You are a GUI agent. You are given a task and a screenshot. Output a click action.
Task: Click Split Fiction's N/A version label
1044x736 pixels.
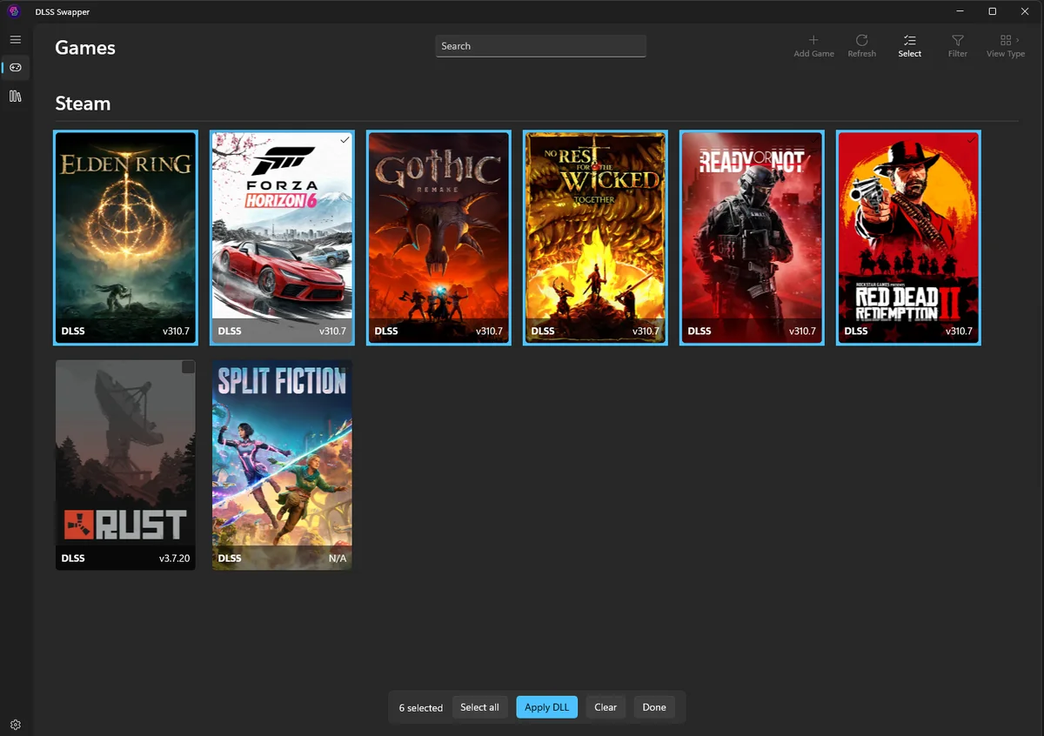coord(338,558)
